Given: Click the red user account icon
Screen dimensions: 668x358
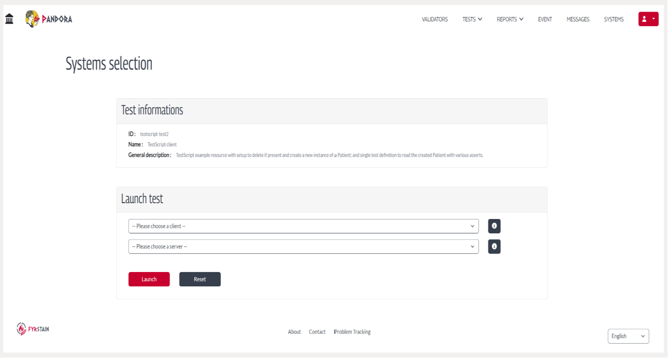Looking at the screenshot, I should coord(644,19).
